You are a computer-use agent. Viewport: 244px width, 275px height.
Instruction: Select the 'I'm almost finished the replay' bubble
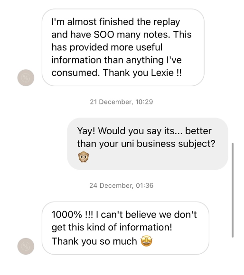tap(123, 47)
